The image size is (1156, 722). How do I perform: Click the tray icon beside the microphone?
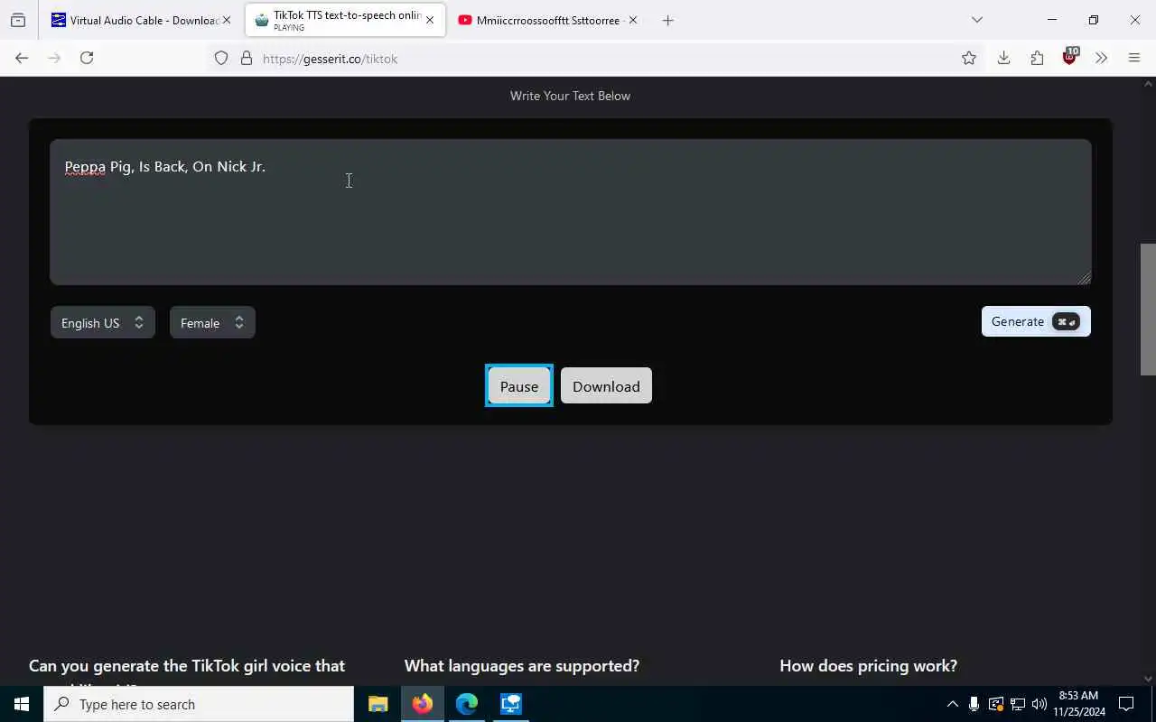point(996,704)
